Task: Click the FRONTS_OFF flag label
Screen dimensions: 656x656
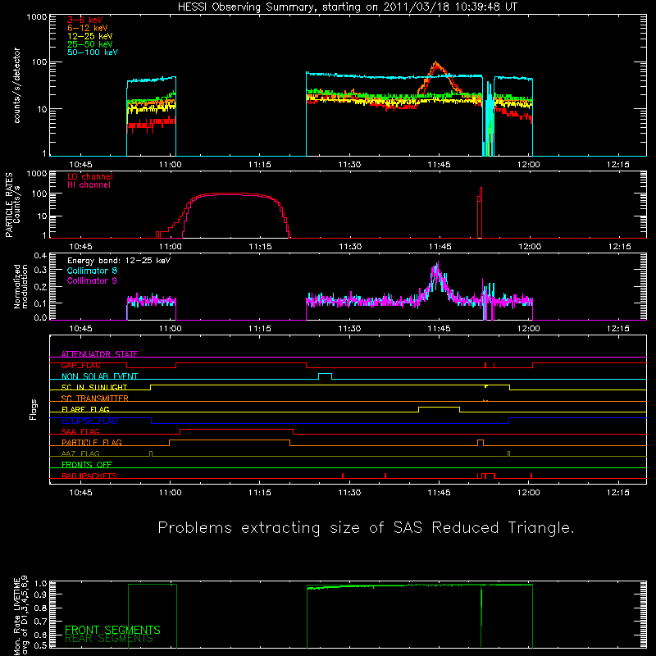Action: click(87, 465)
